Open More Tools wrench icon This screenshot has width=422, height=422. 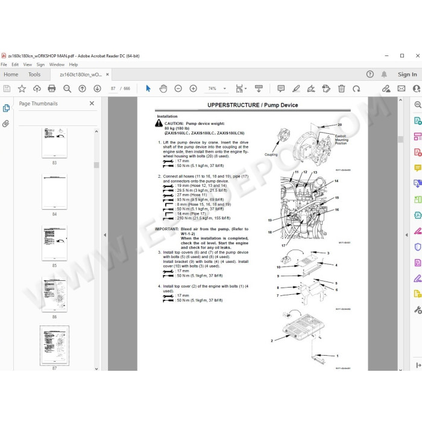point(417,310)
